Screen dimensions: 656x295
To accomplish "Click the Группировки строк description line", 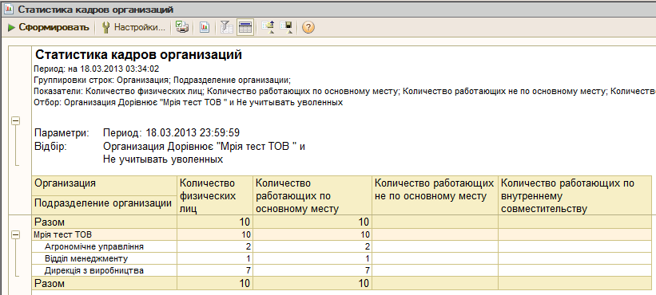I will point(162,80).
